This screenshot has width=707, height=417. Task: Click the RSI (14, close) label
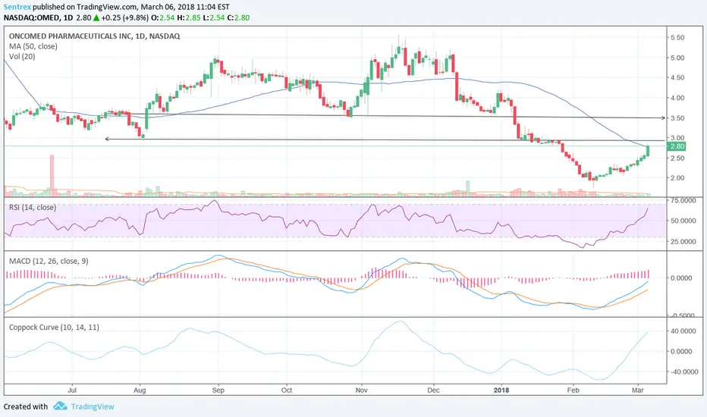[33, 208]
